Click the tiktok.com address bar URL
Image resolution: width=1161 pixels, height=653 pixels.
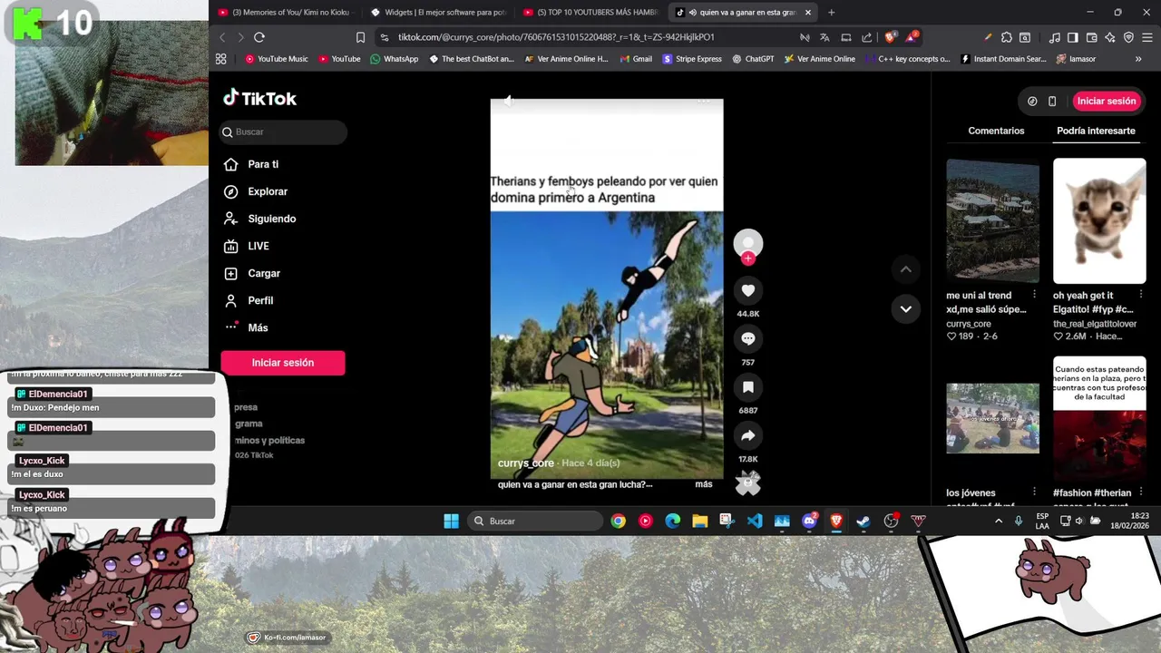tap(556, 37)
